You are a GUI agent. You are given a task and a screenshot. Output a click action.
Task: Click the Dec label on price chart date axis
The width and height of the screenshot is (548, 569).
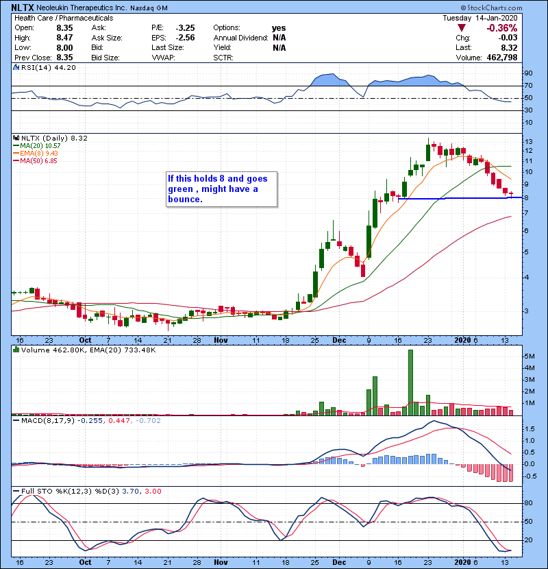[x=339, y=341]
